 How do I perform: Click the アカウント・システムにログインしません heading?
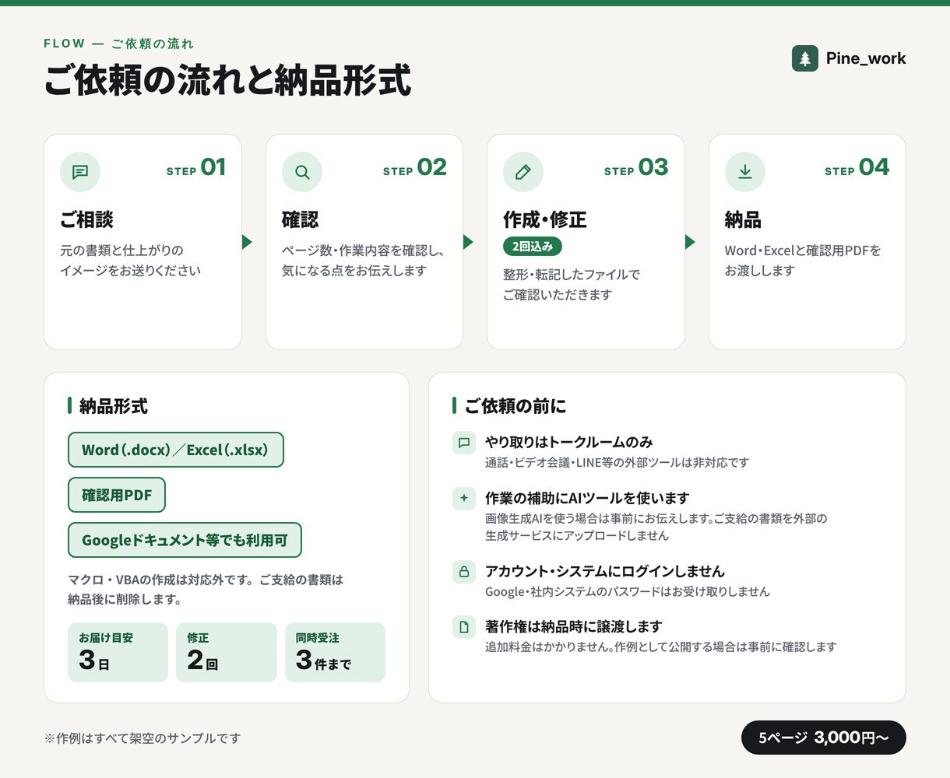click(605, 572)
